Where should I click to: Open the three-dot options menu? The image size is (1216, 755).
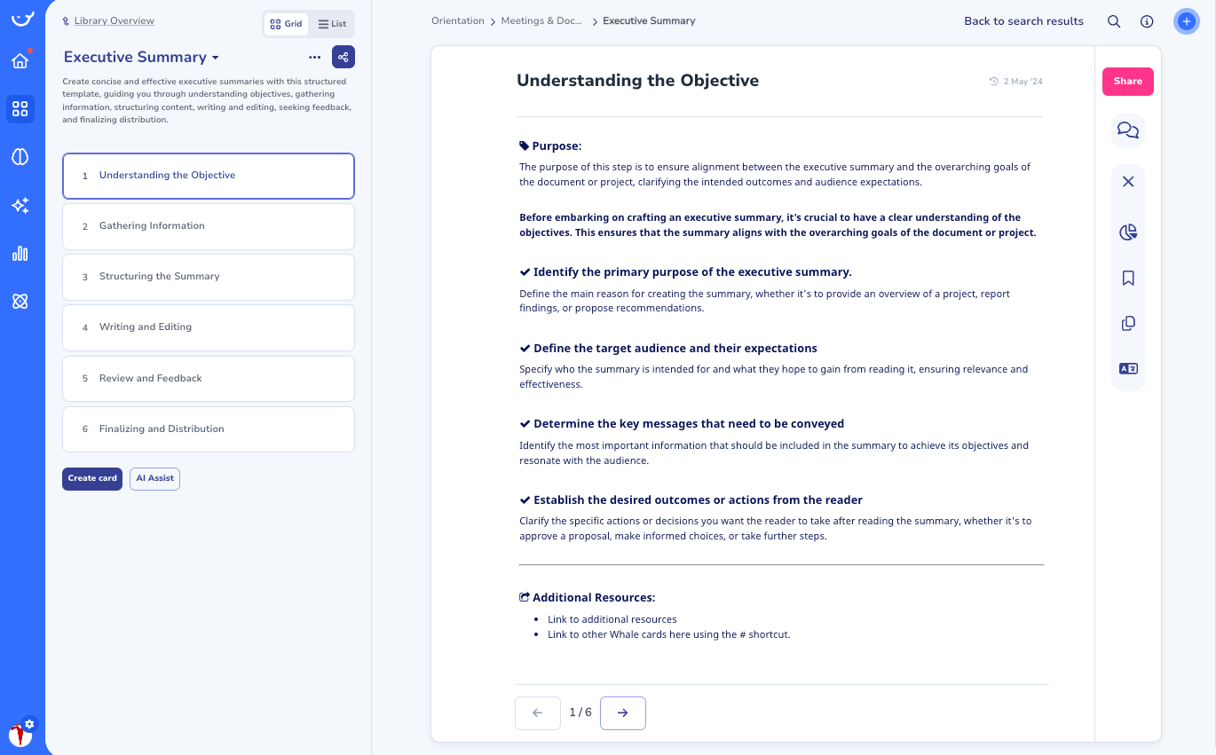point(314,57)
